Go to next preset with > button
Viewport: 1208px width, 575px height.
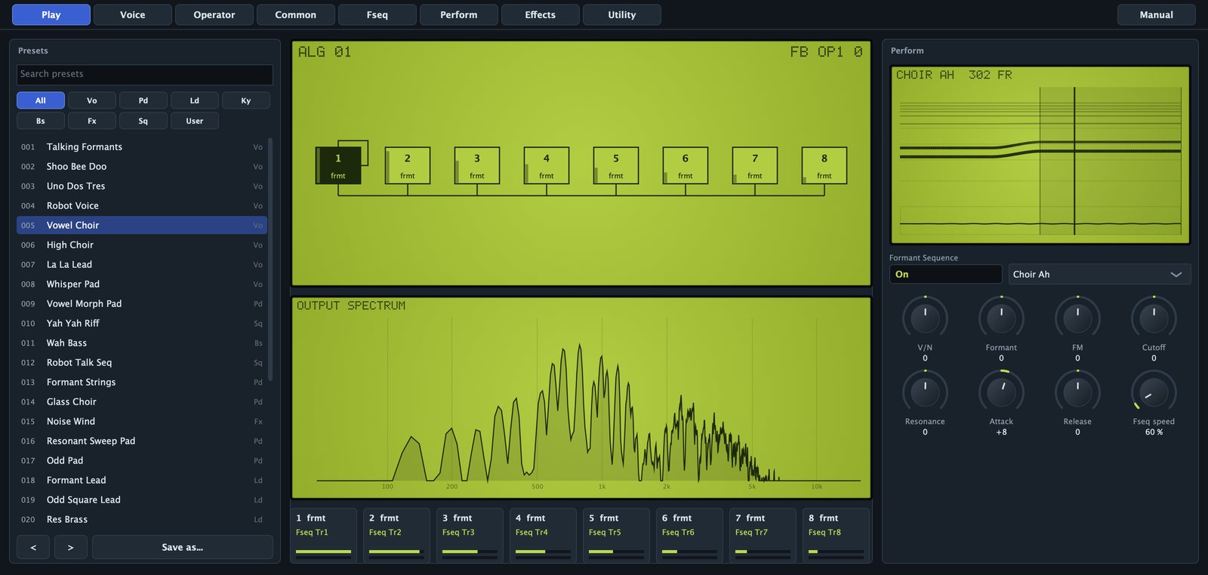coord(71,547)
